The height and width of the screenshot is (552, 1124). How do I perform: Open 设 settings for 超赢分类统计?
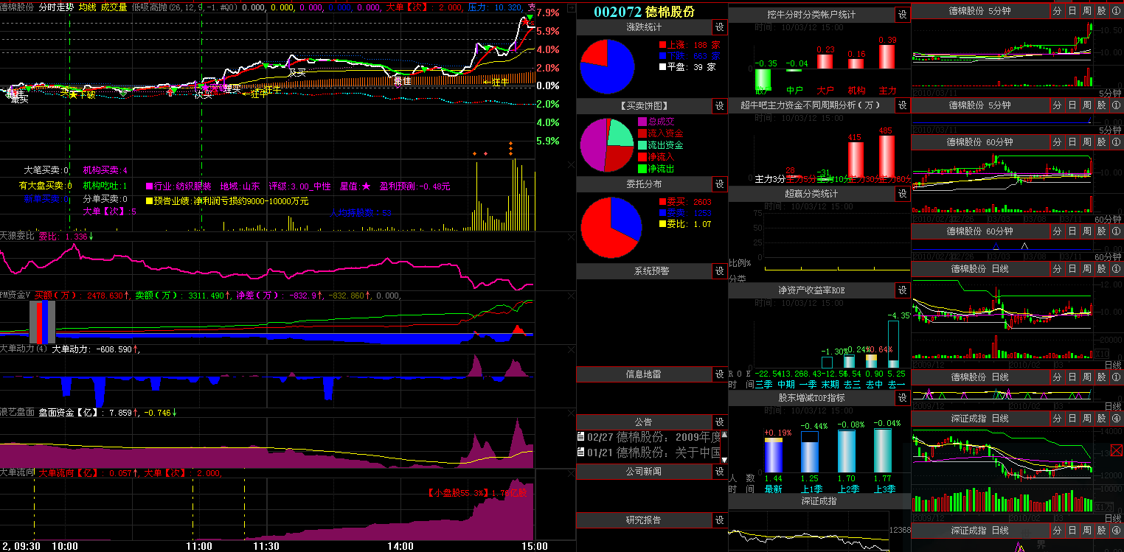pos(903,194)
